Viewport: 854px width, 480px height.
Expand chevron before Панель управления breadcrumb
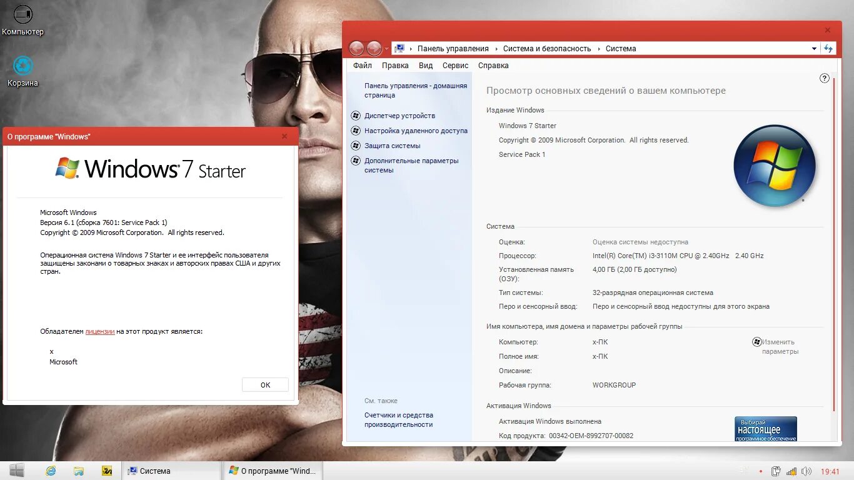[411, 48]
